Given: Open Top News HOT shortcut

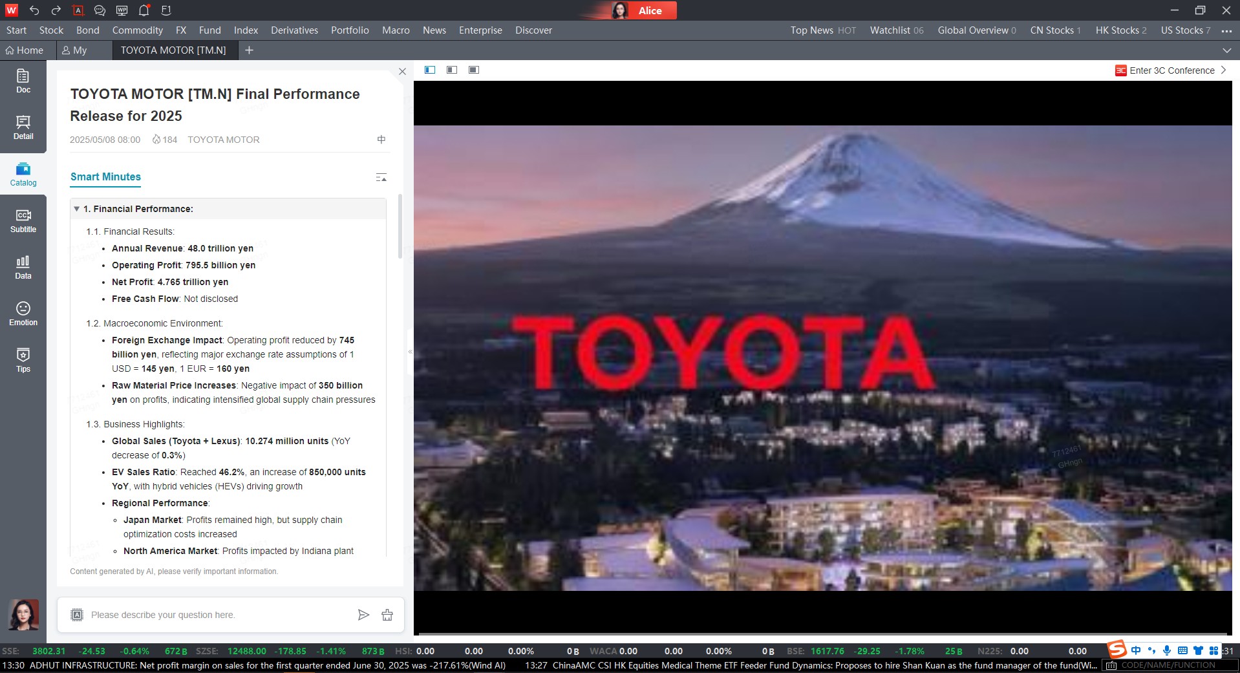Looking at the screenshot, I should (823, 30).
